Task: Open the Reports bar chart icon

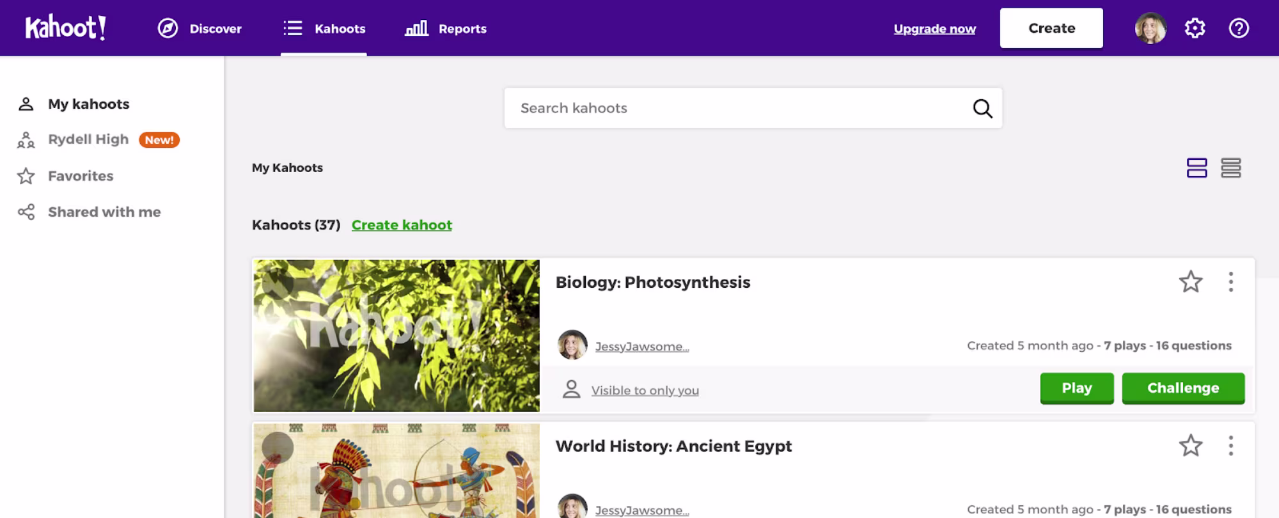Action: click(416, 28)
